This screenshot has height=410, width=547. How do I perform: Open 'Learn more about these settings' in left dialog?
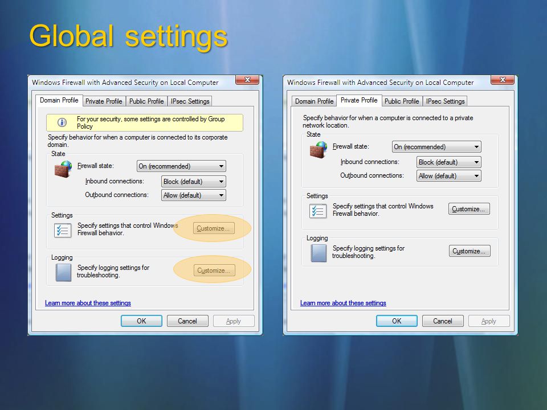pos(88,303)
